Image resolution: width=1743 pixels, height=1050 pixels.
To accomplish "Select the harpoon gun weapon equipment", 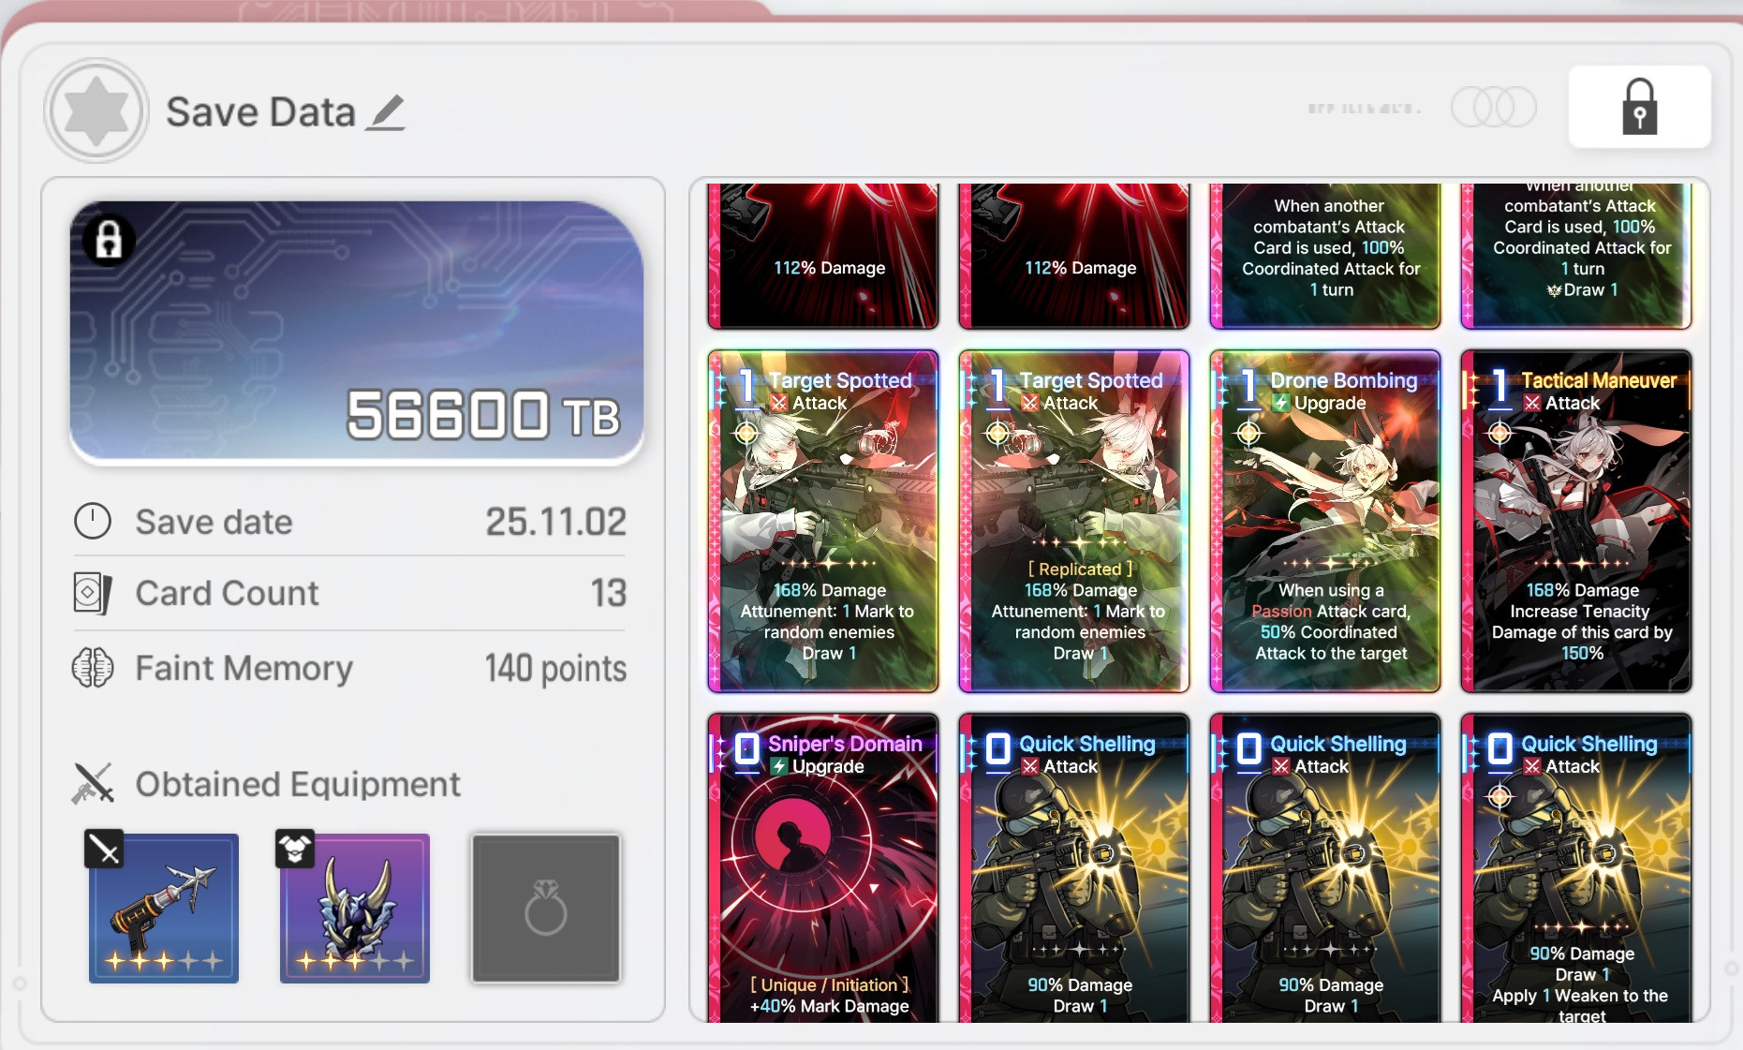I will click(163, 907).
